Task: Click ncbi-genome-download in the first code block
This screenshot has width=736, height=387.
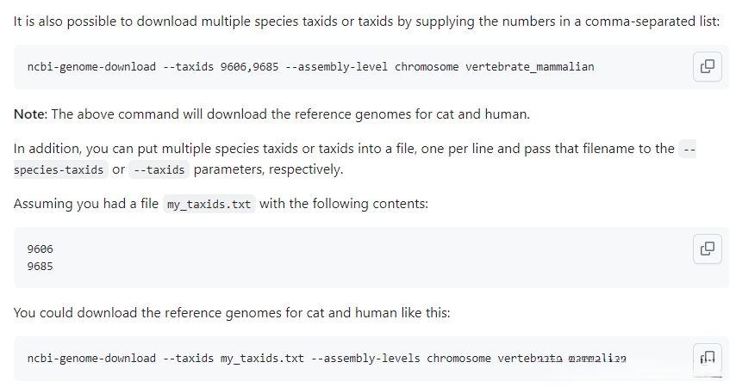Action: coord(91,66)
